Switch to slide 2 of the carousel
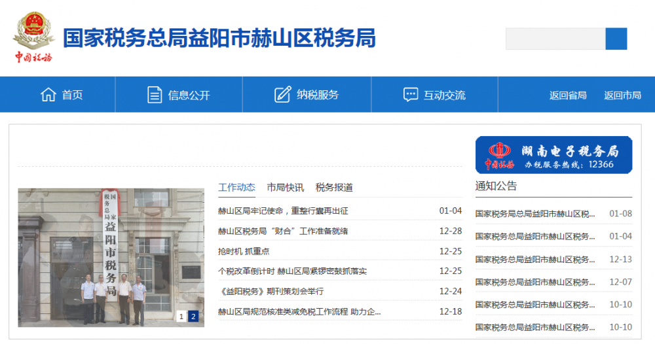The height and width of the screenshot is (344, 655). click(193, 317)
